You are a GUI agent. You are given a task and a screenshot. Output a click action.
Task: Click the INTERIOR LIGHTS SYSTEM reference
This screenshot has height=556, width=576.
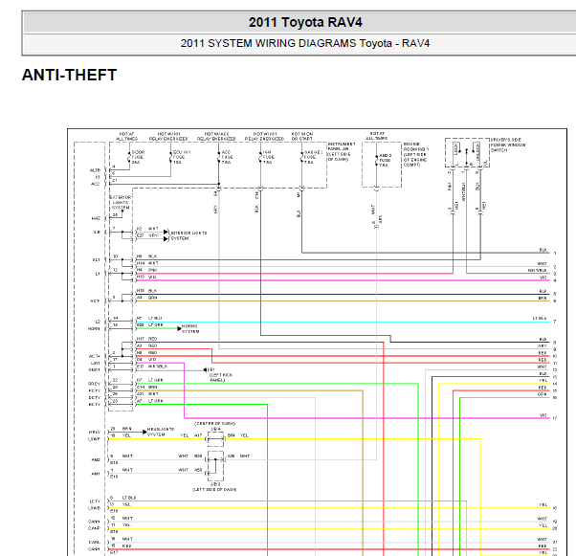pos(188,235)
